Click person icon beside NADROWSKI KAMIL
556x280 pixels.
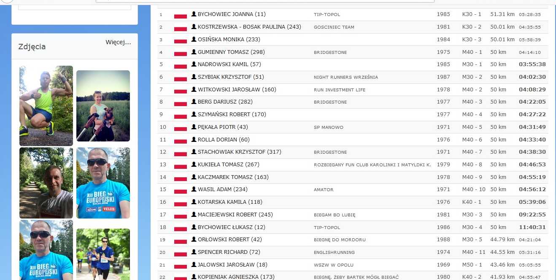tap(194, 64)
